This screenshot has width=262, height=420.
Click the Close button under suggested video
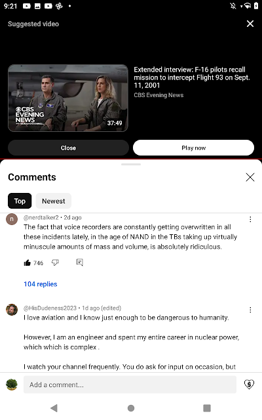point(68,148)
